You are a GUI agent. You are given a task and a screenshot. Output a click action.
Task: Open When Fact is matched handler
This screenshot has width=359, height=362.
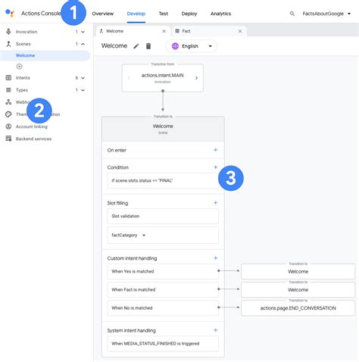(x=163, y=290)
